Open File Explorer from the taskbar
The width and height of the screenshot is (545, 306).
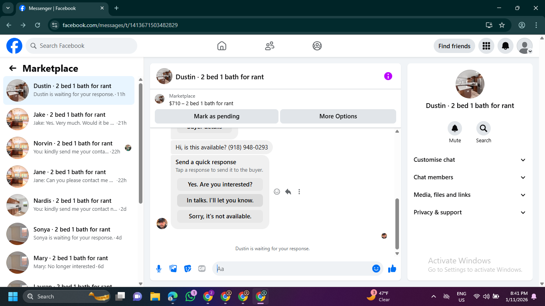(x=155, y=296)
